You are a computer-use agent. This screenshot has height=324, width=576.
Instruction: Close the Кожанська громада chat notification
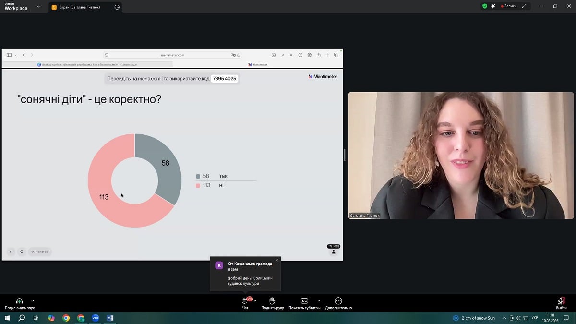(277, 260)
